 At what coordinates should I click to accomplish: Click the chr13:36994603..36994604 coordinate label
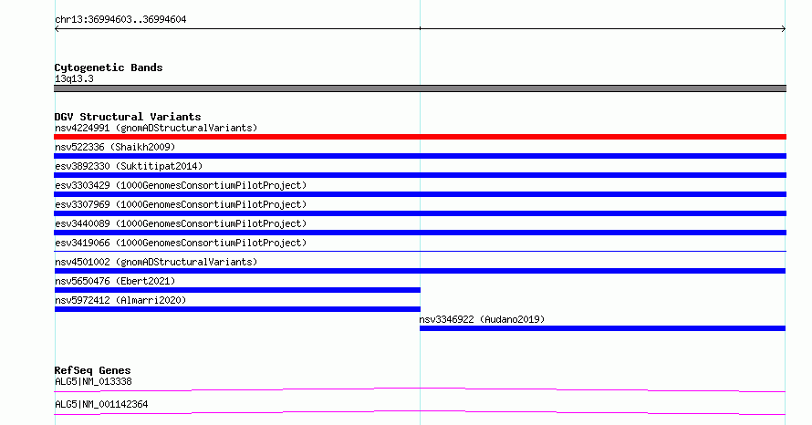[120, 19]
